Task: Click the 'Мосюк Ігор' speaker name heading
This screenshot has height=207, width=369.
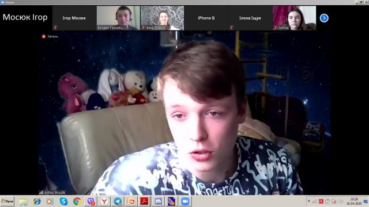Action: [x=25, y=17]
